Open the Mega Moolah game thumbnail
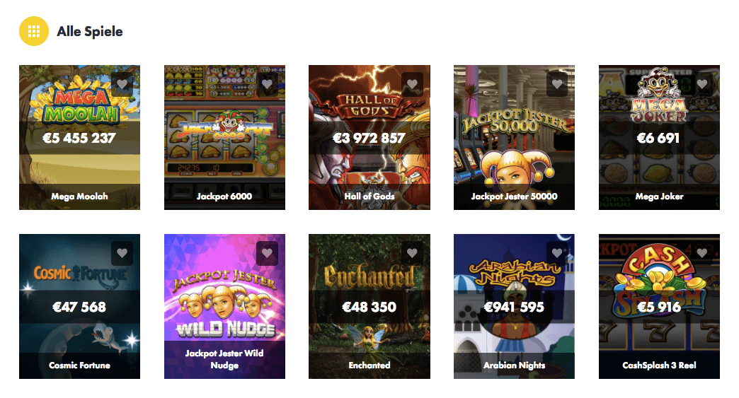 click(80, 137)
